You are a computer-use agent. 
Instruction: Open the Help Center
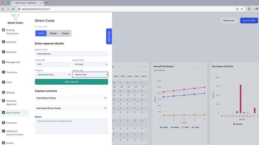coord(229,20)
